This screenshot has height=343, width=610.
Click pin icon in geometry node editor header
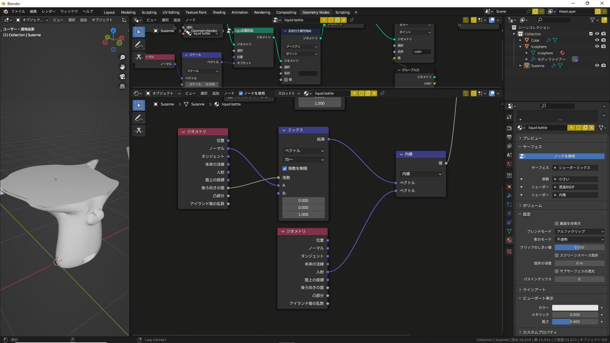[x=351, y=20]
